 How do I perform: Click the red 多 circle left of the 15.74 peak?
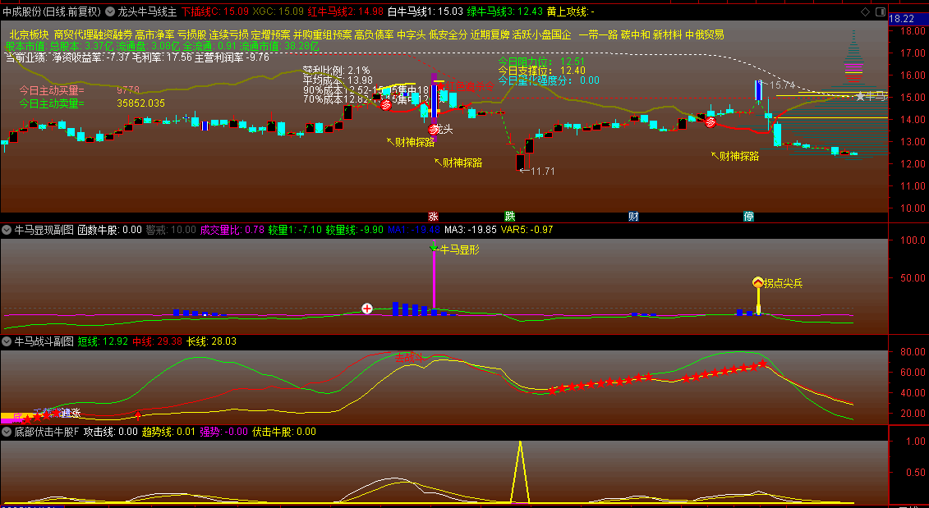(x=710, y=122)
